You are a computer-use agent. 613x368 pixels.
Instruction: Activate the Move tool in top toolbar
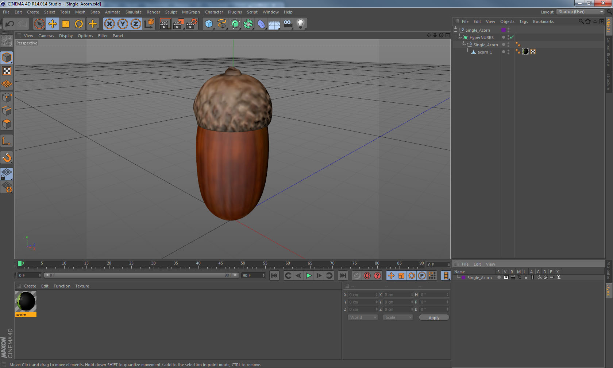point(53,24)
